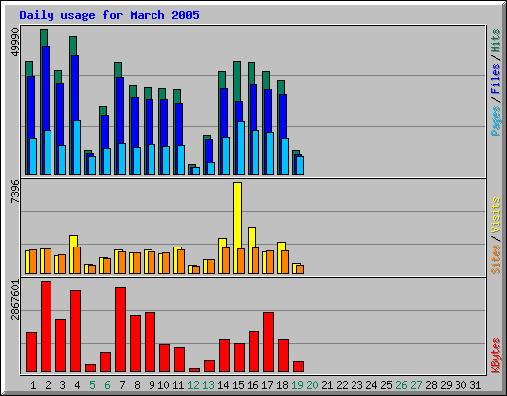The width and height of the screenshot is (507, 396).
Task: Click green weekend day 6 label
Action: click(x=107, y=385)
